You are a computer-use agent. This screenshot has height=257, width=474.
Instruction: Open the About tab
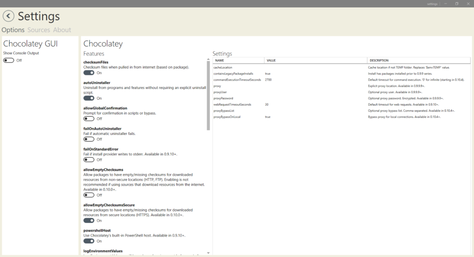click(62, 30)
